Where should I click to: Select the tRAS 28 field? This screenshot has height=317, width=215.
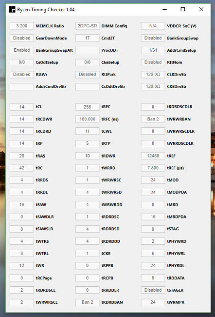pos(22,156)
